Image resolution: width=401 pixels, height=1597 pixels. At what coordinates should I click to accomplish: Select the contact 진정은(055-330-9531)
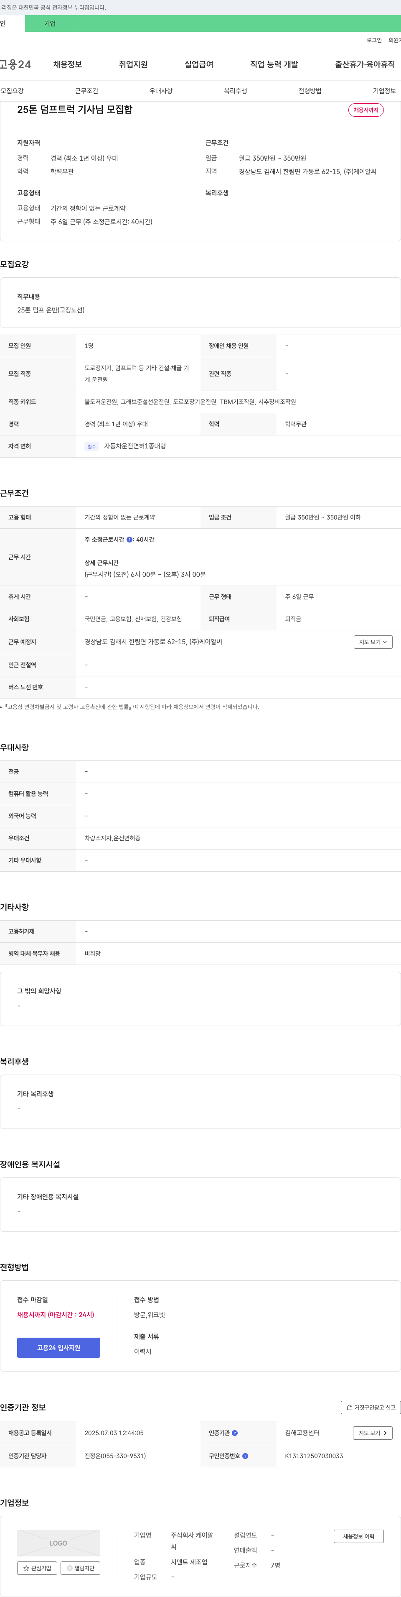(x=115, y=1456)
